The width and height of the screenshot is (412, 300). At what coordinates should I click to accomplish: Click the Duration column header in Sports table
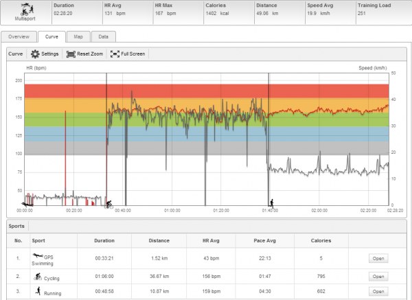click(x=104, y=241)
